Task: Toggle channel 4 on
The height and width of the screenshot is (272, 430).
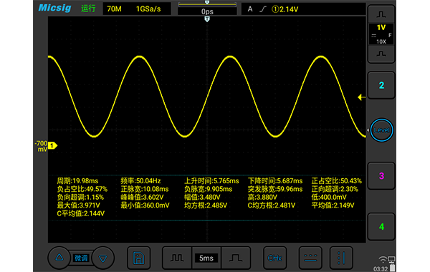Action: (x=381, y=227)
